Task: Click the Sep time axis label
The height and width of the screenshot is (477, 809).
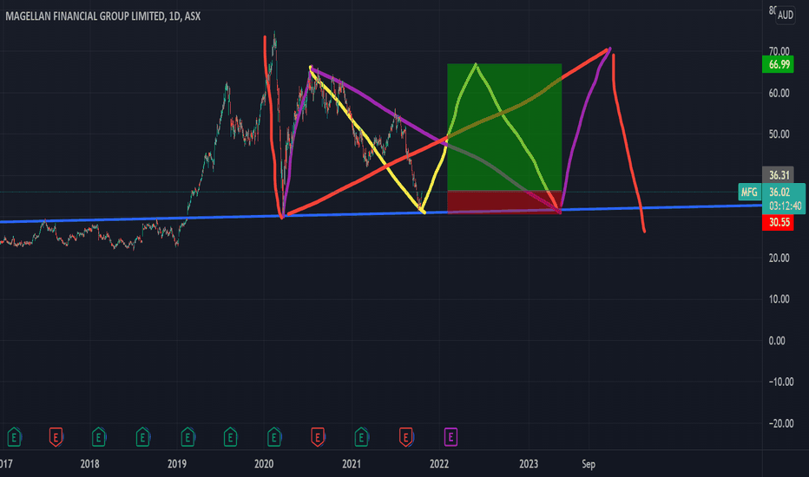Action: (x=589, y=464)
